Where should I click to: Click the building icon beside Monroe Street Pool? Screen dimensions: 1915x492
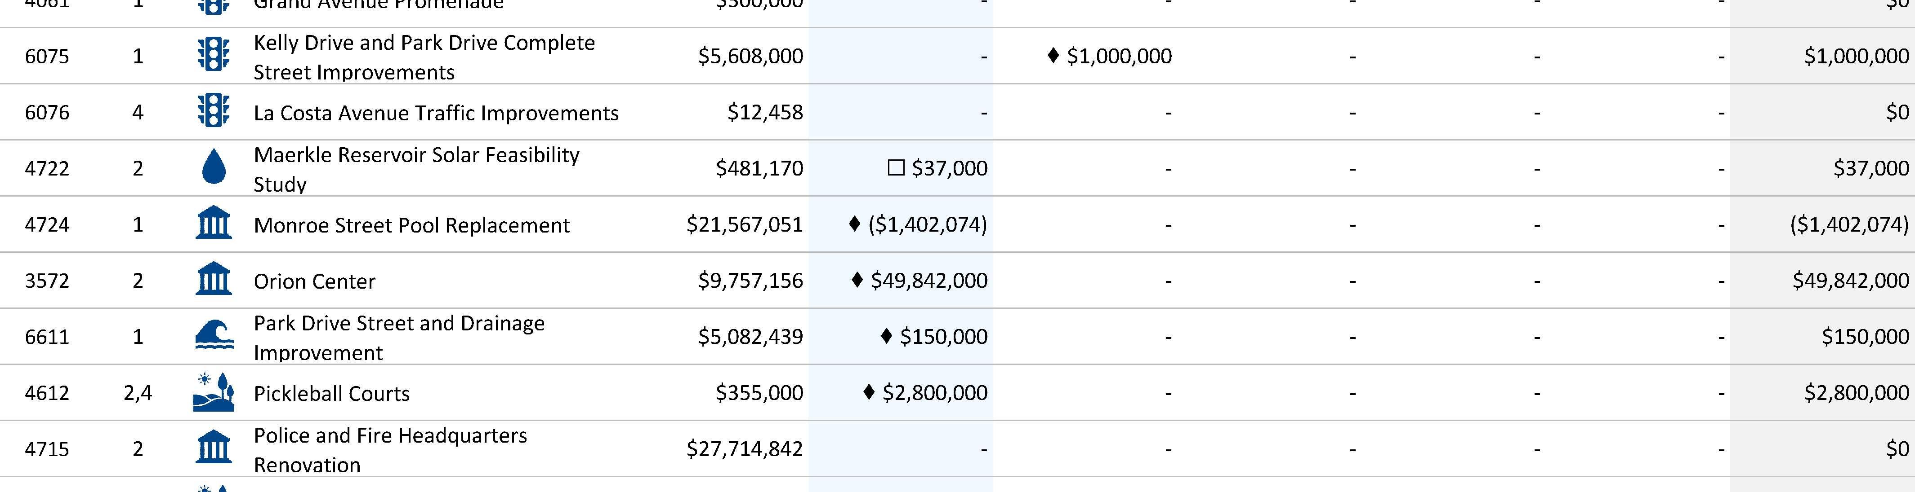214,224
